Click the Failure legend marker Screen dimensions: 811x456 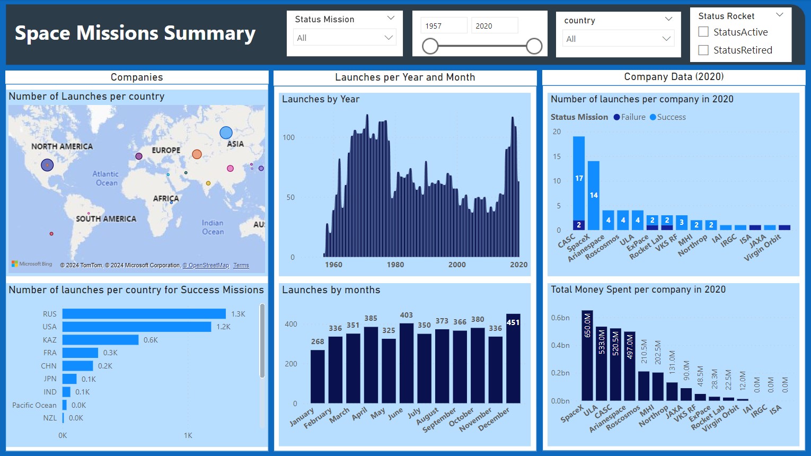(x=616, y=117)
